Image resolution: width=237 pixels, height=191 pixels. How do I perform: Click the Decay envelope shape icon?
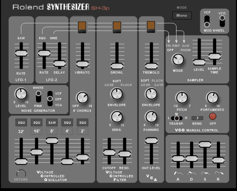(x=191, y=173)
